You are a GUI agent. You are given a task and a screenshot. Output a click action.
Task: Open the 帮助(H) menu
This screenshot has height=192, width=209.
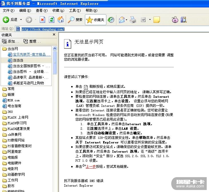[91, 11]
